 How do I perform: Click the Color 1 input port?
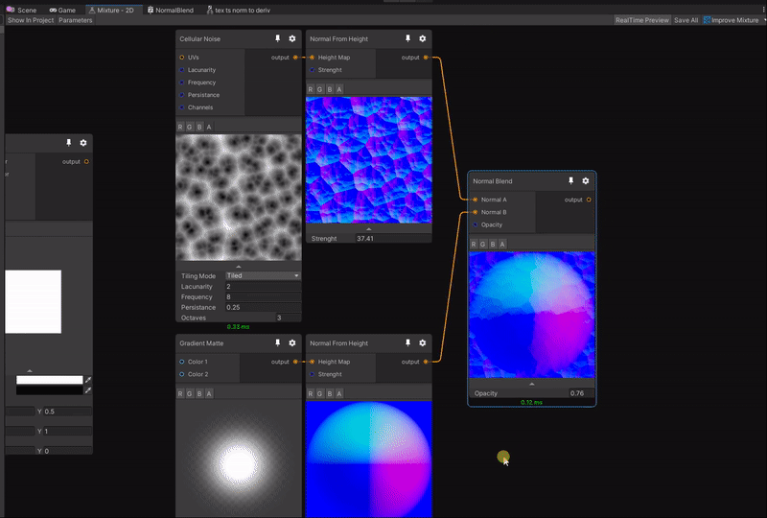click(x=182, y=362)
